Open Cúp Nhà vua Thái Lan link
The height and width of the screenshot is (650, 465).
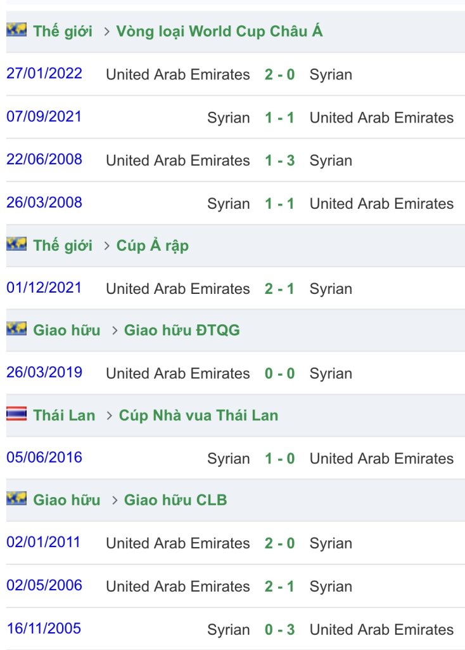coord(198,416)
